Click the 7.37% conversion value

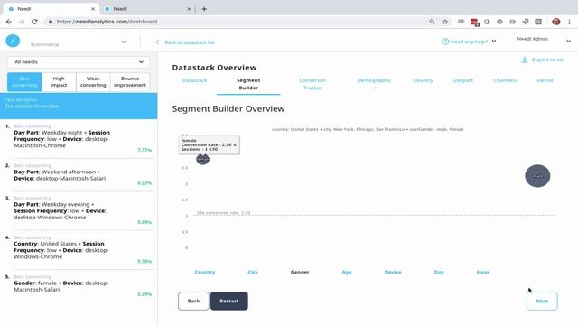144,150
